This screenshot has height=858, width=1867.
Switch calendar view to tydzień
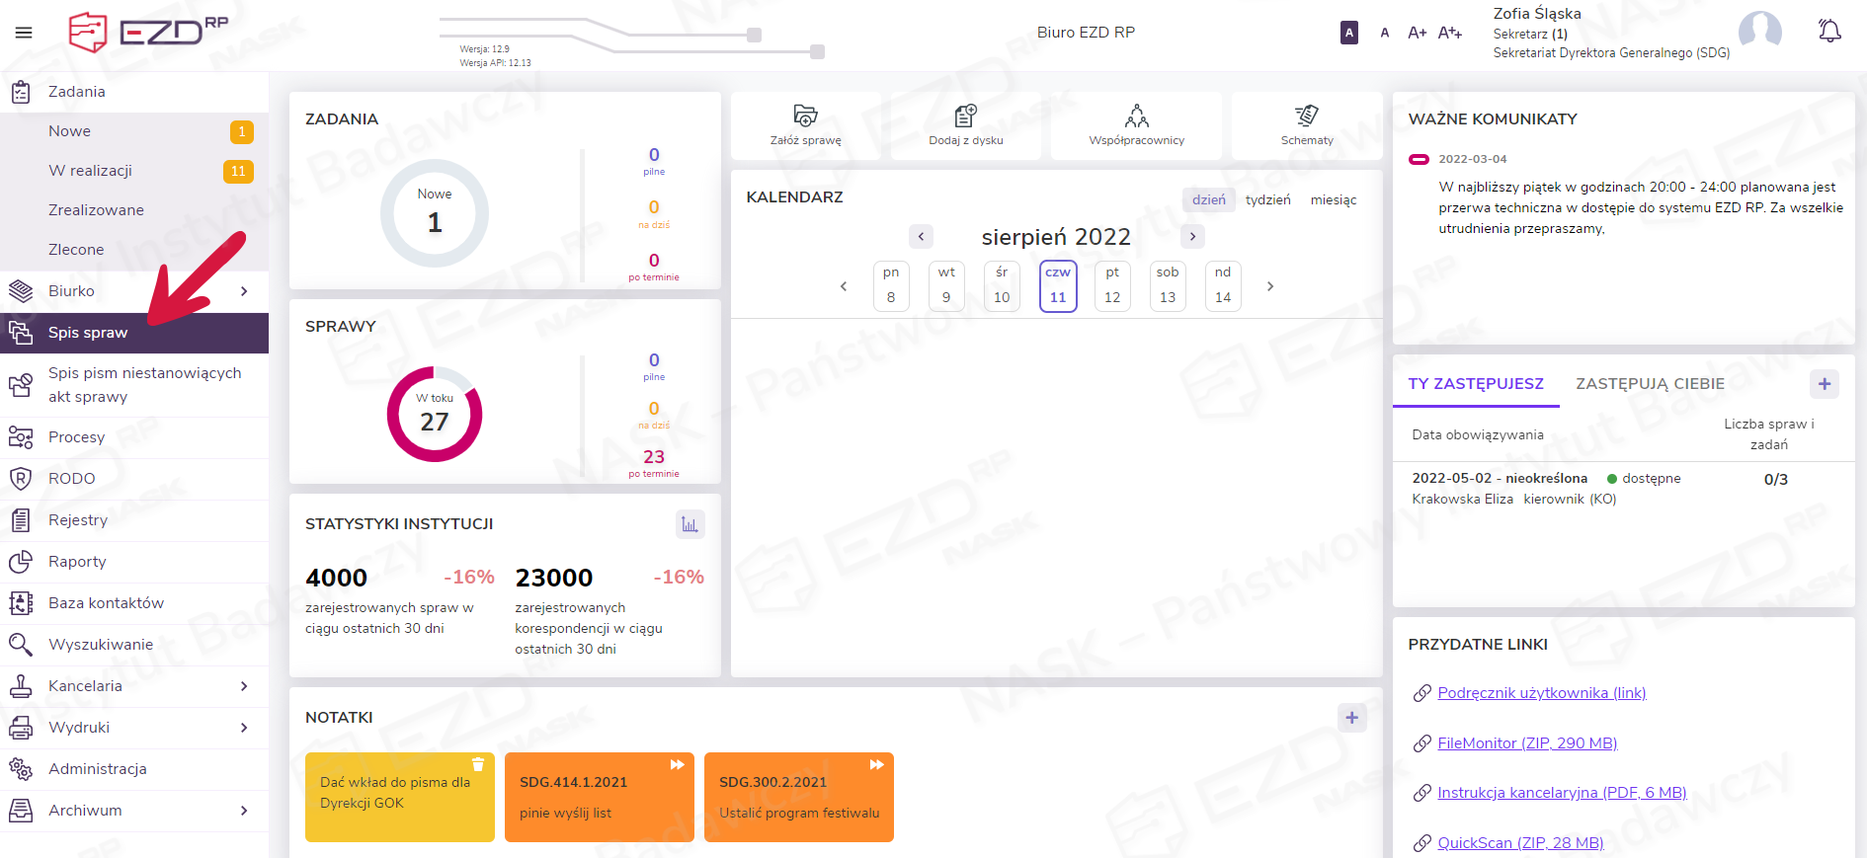1267,199
